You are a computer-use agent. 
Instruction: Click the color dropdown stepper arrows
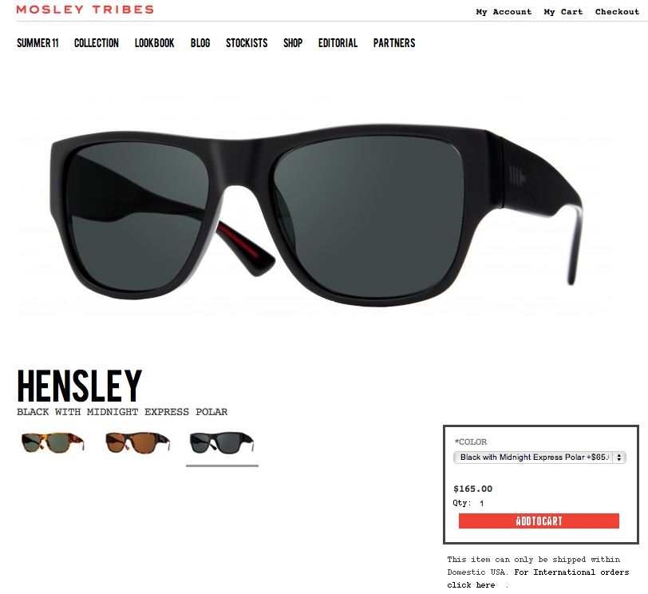tap(619, 457)
